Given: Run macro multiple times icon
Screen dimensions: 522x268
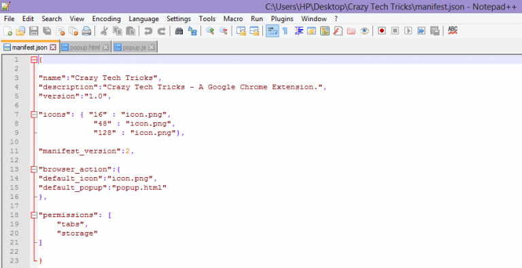Looking at the screenshot, I should [x=421, y=31].
